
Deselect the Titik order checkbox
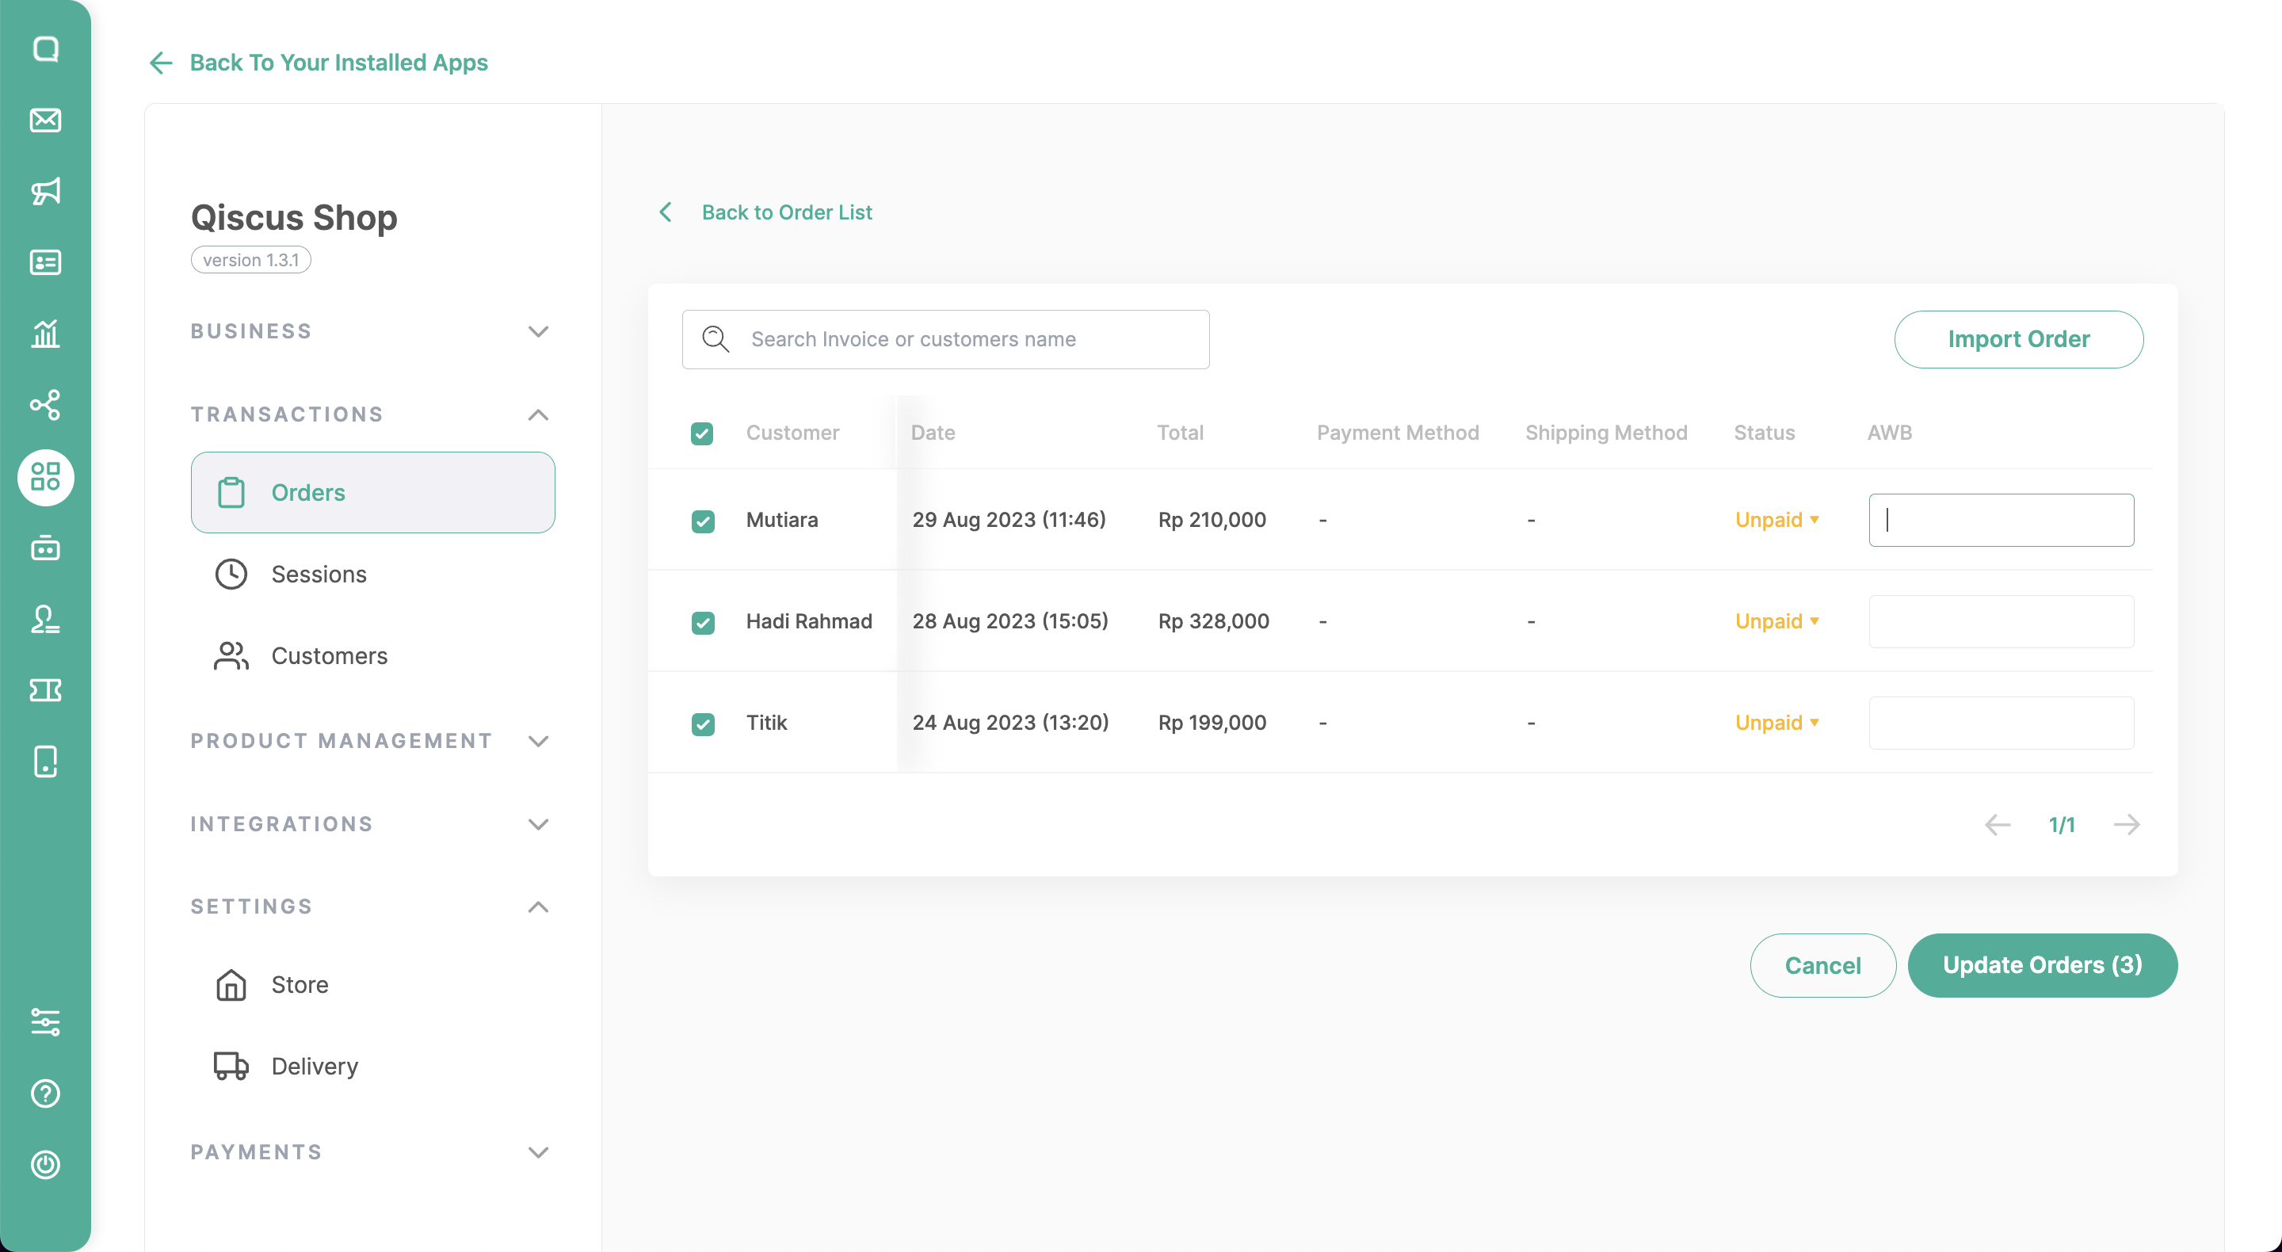pyautogui.click(x=703, y=724)
